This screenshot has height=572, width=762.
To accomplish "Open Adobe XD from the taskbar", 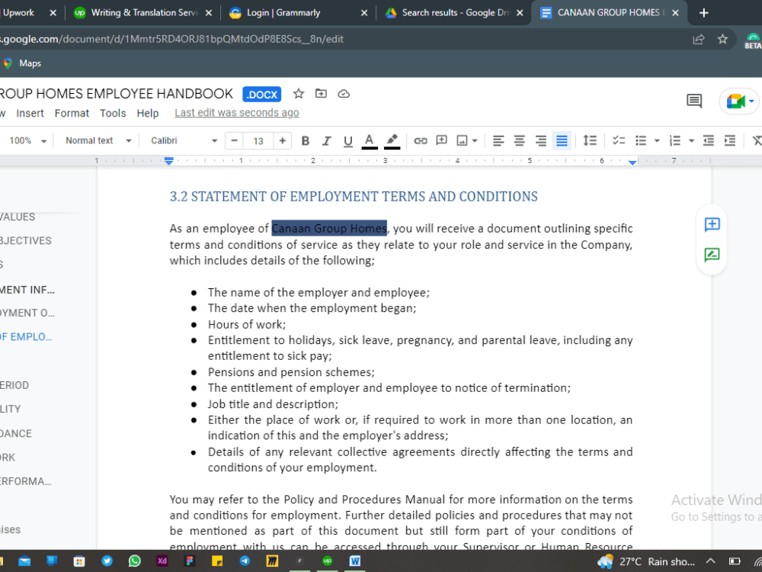I will (162, 561).
